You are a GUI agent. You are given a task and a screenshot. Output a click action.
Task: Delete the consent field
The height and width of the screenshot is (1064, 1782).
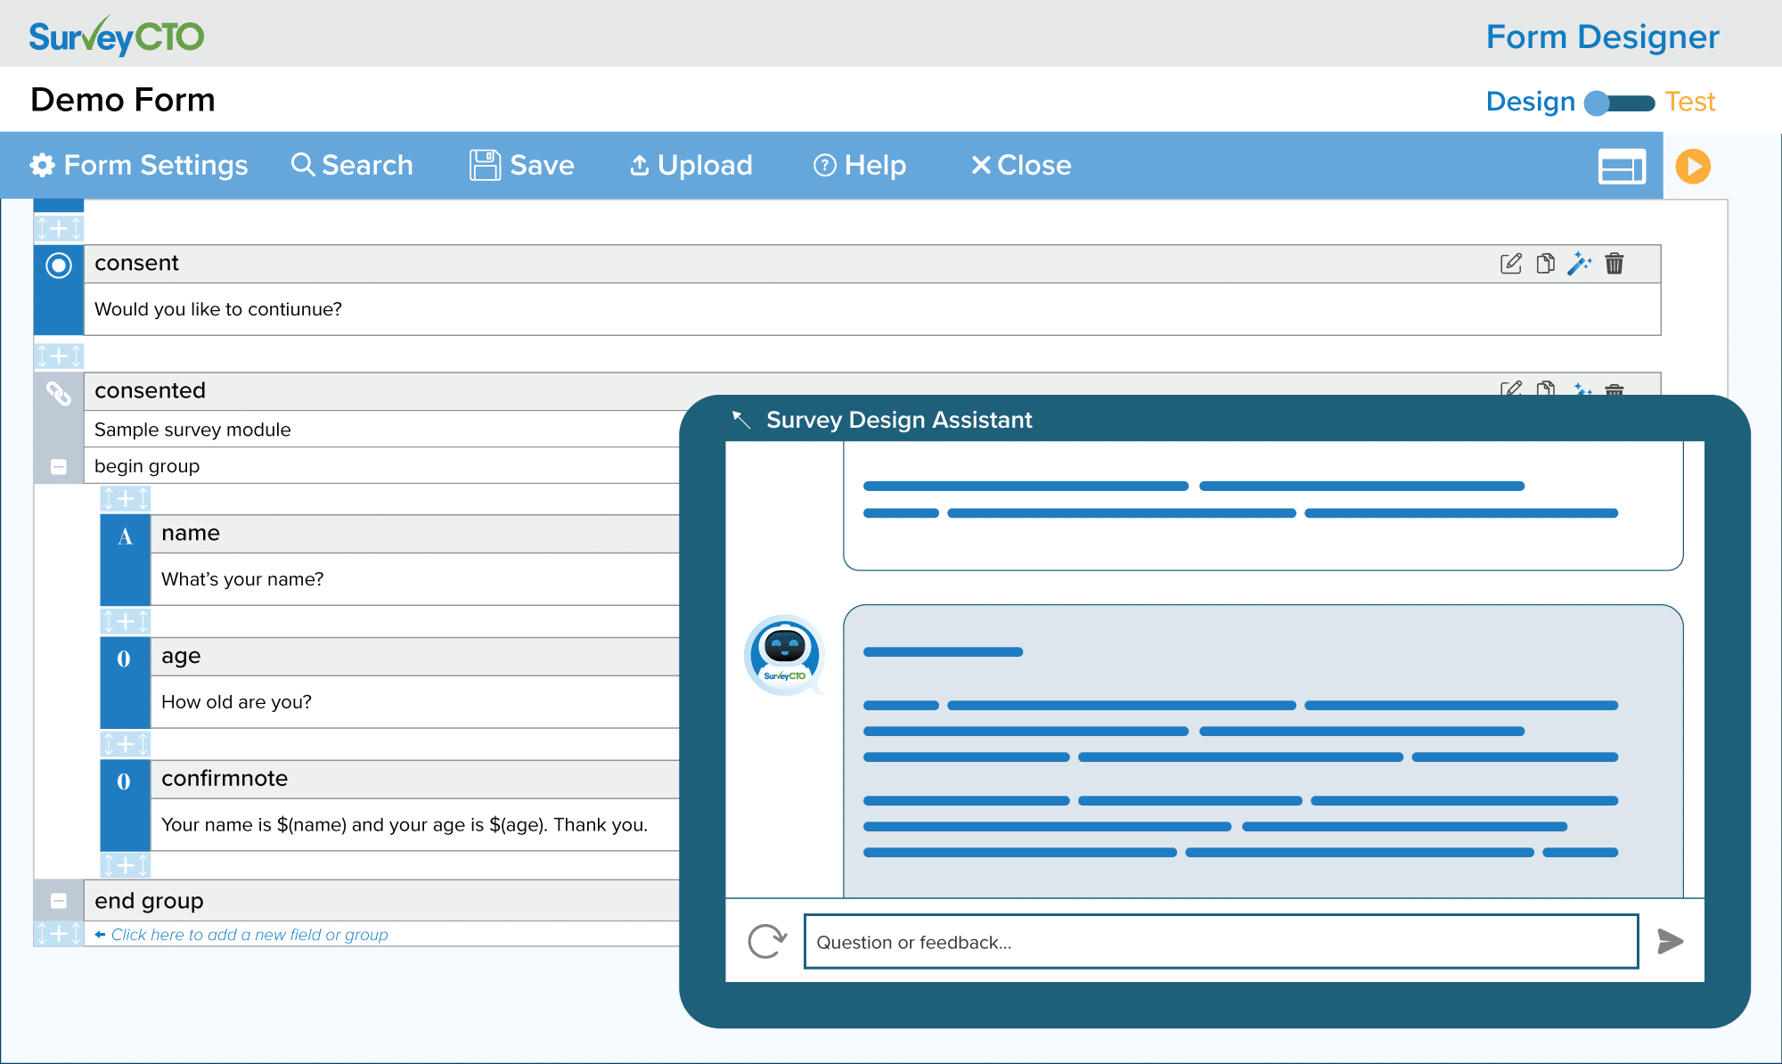click(x=1615, y=263)
